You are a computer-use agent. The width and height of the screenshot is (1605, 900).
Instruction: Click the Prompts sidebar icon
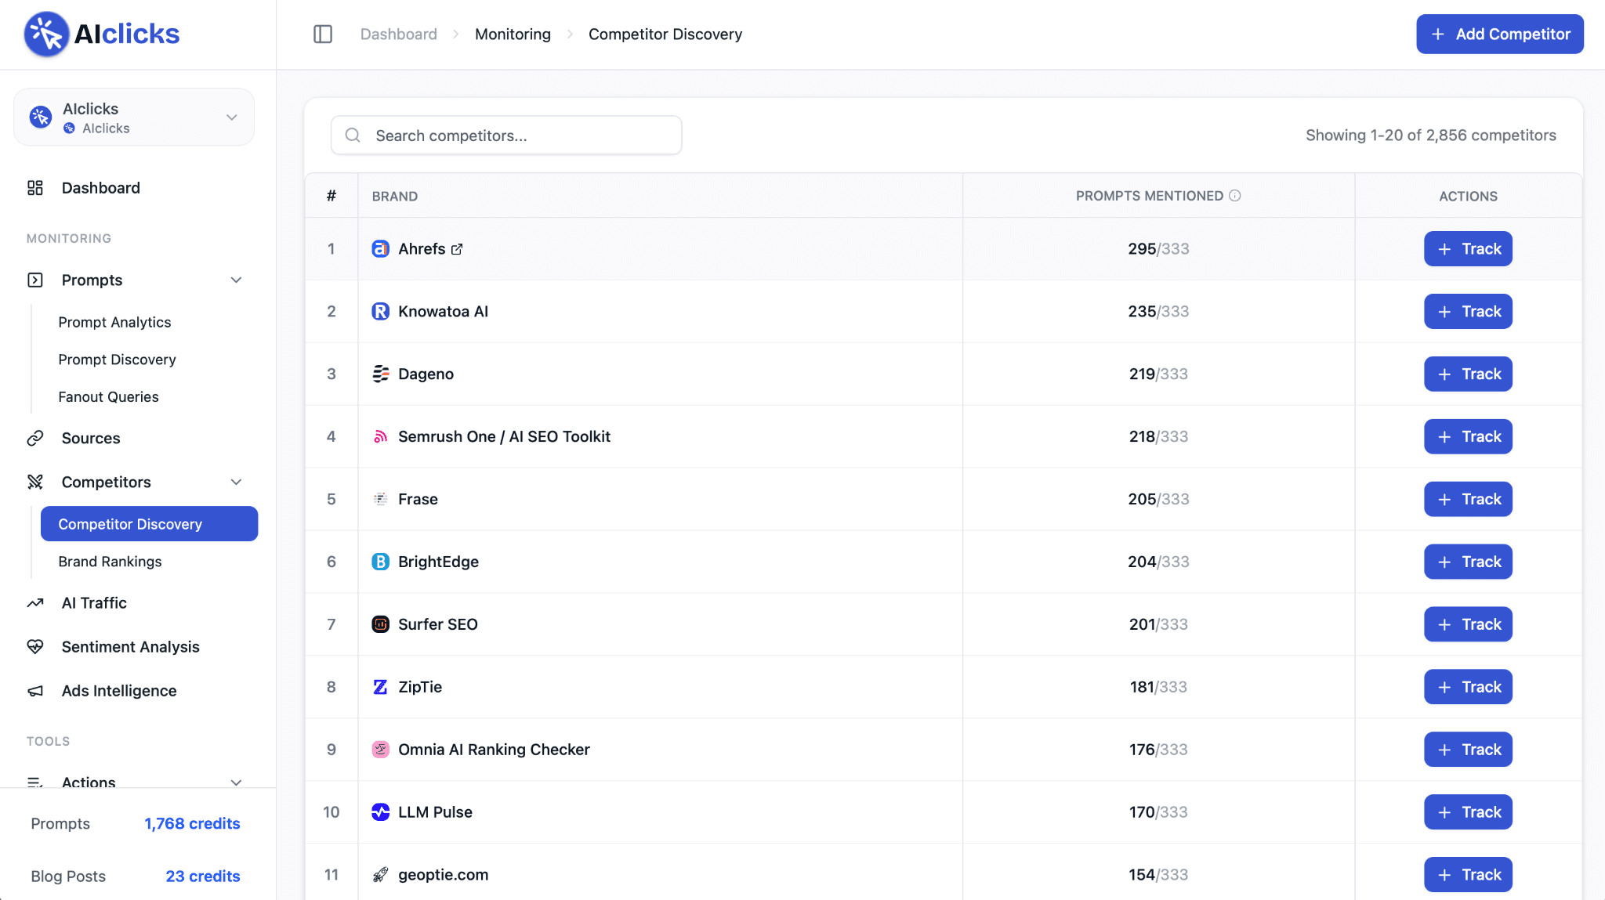(35, 280)
